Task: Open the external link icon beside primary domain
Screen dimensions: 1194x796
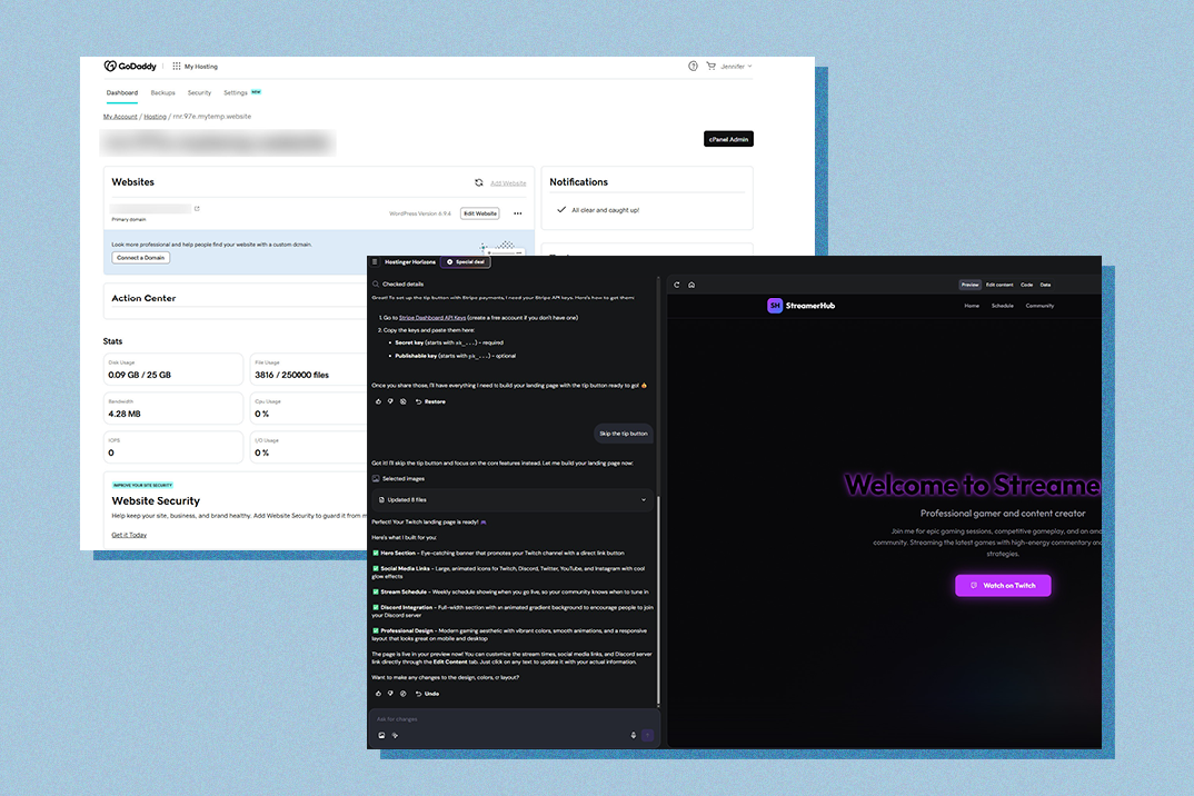Action: (197, 209)
